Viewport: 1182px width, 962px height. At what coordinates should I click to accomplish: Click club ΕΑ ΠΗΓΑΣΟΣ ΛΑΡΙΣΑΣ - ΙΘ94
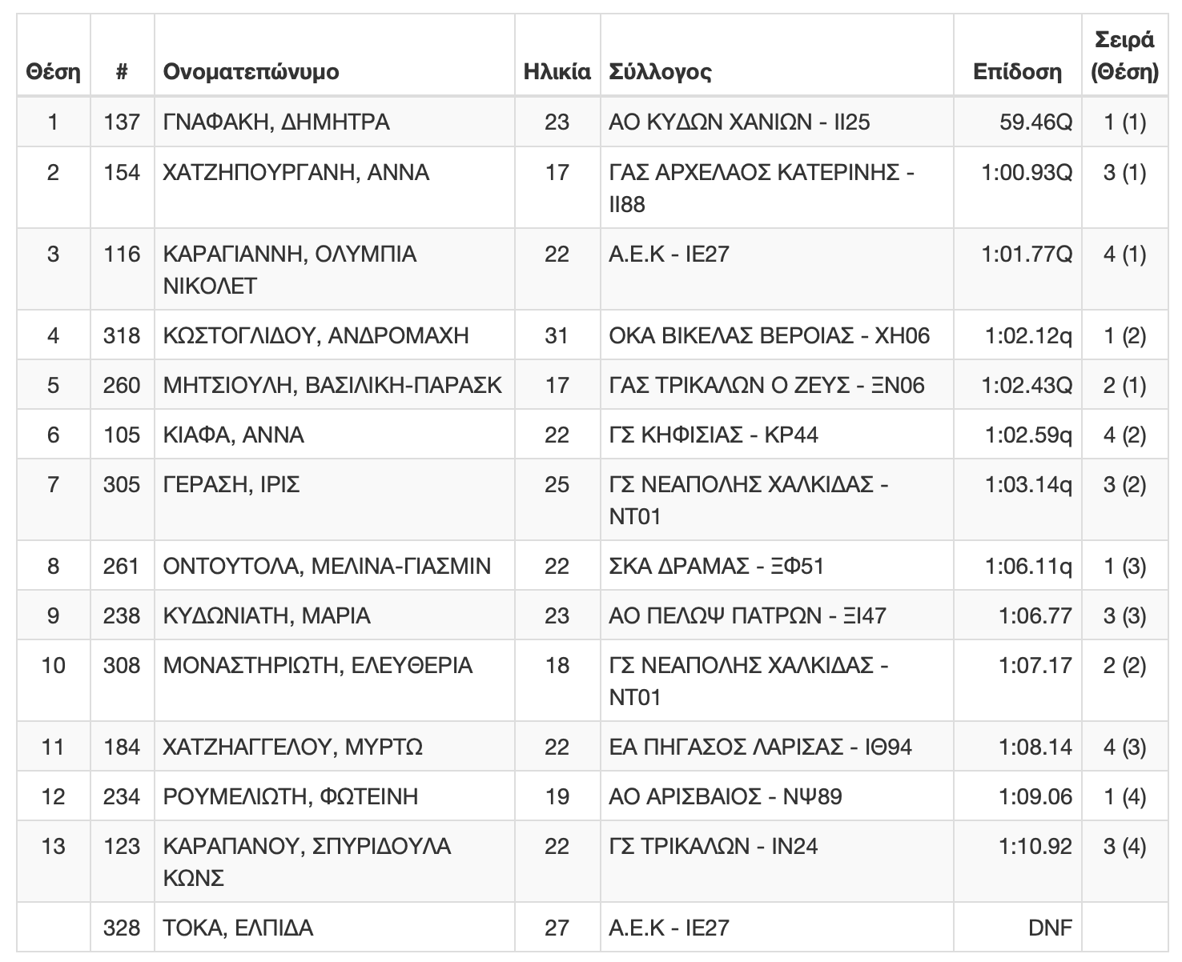tap(760, 748)
